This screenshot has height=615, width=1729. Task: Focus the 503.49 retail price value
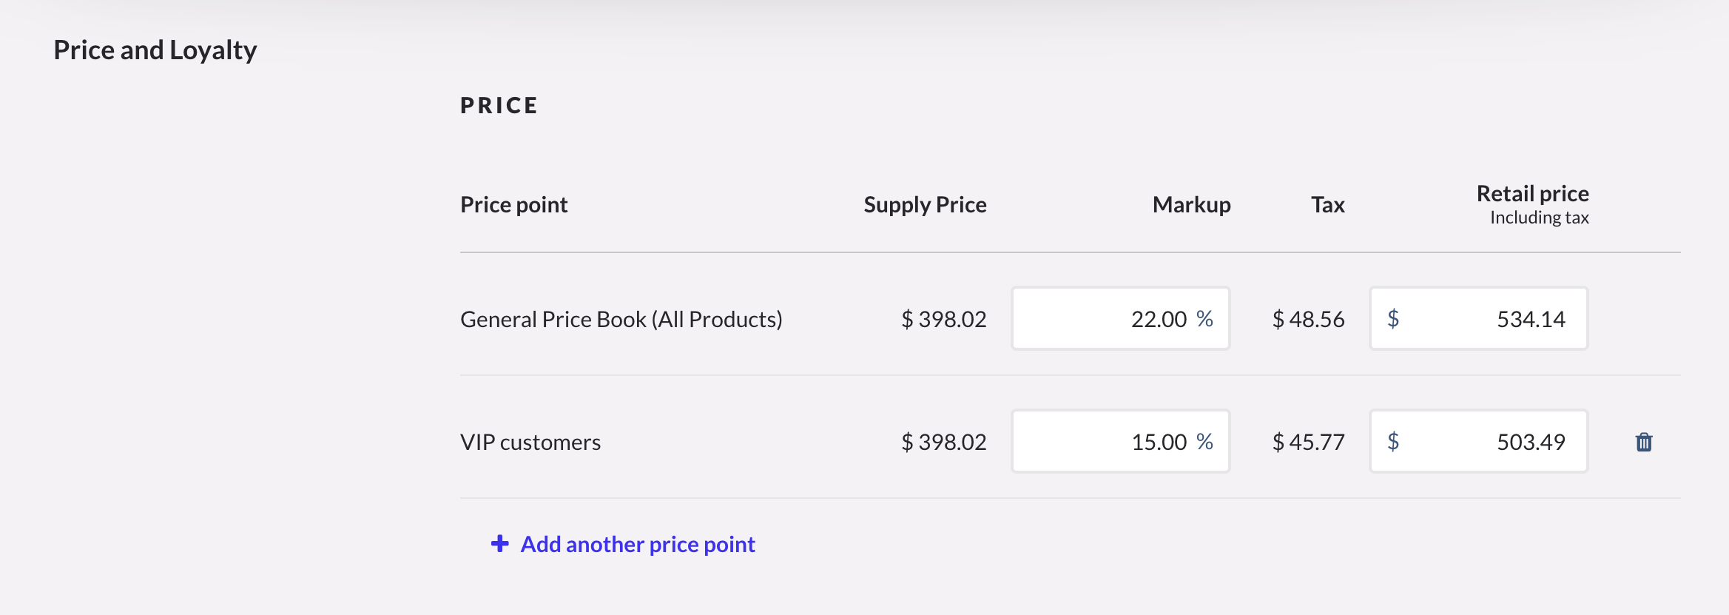(1530, 442)
